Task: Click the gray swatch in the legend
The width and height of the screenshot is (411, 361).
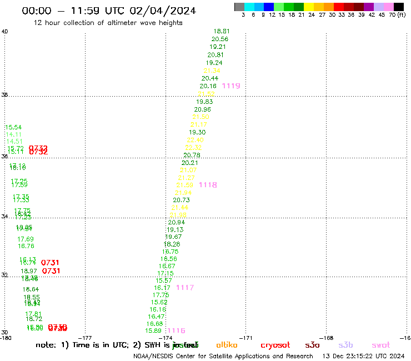Action: [239, 7]
